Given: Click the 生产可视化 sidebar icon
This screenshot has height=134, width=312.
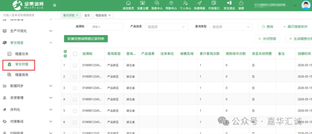Looking at the screenshot, I should pos(5,31).
